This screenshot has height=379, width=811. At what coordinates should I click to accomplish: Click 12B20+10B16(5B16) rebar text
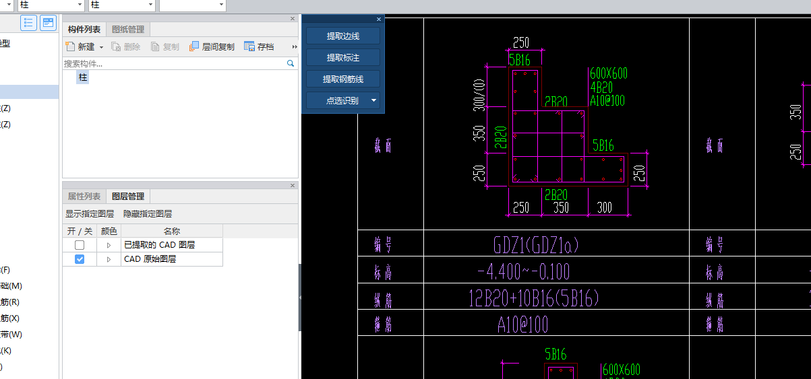(x=534, y=298)
